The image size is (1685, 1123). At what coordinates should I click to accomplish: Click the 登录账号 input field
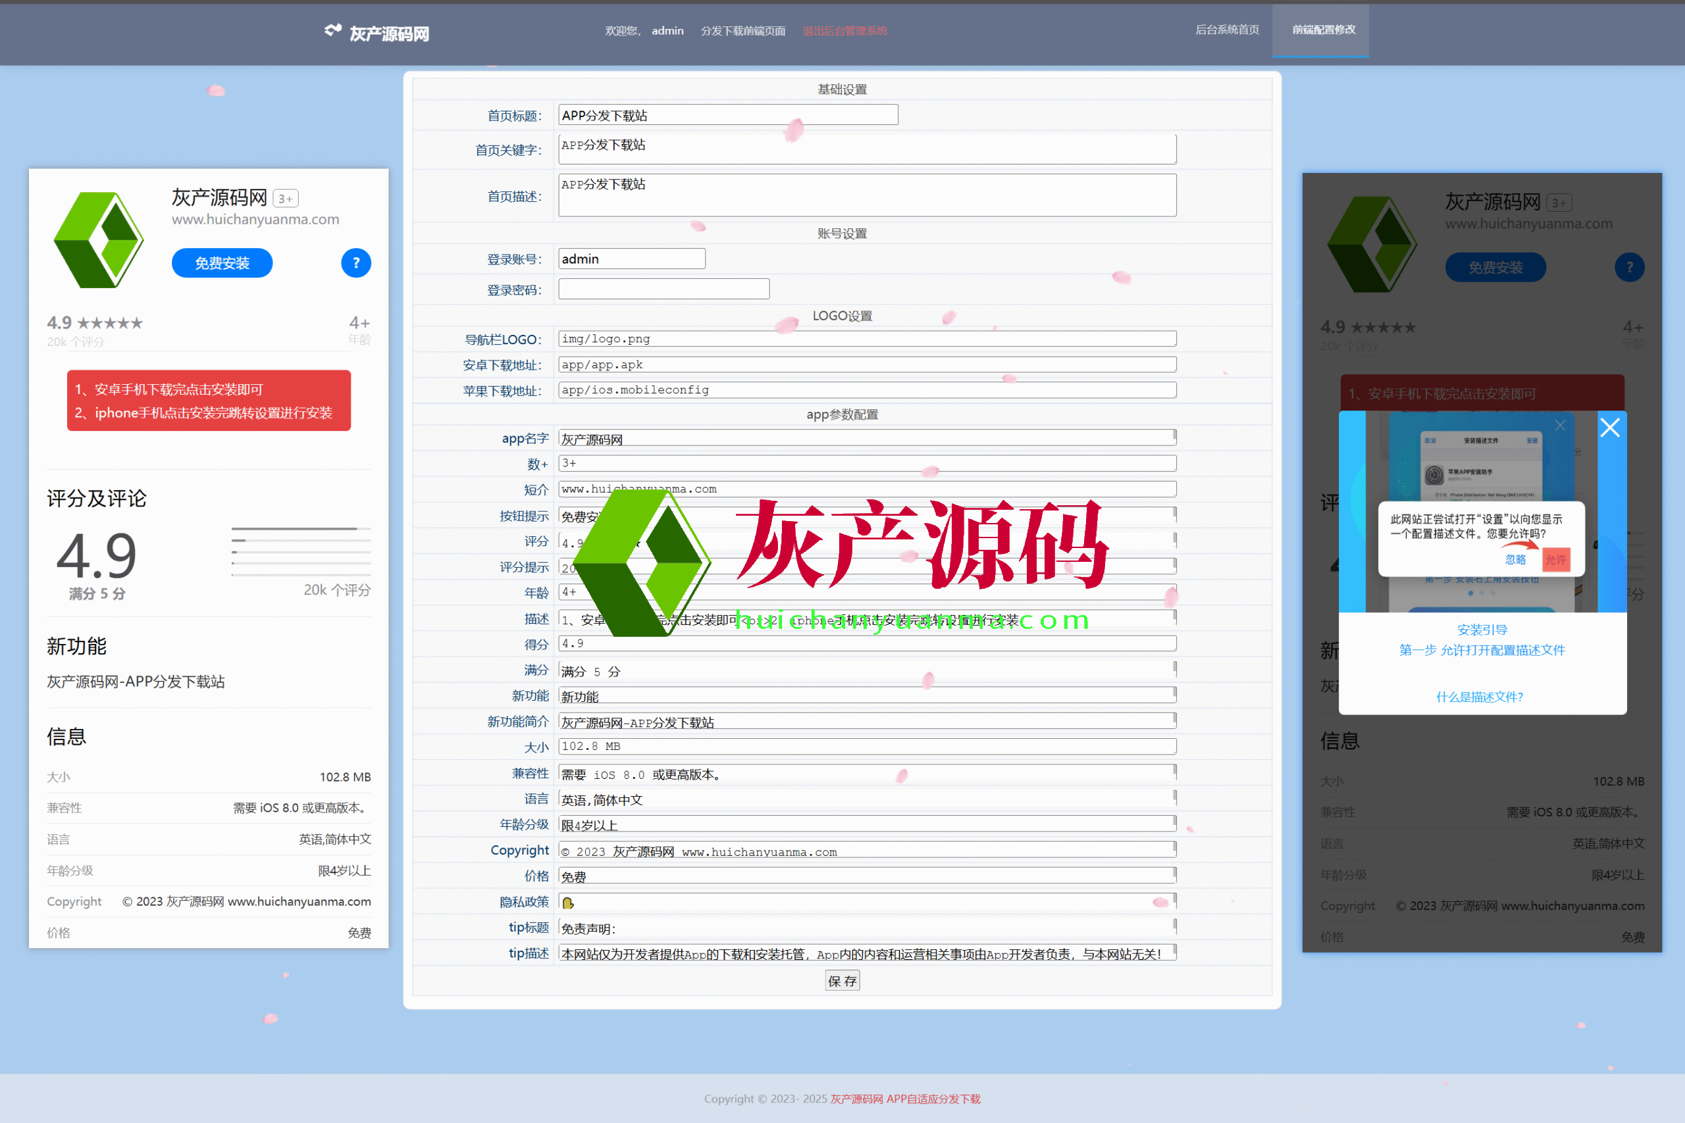tap(632, 259)
